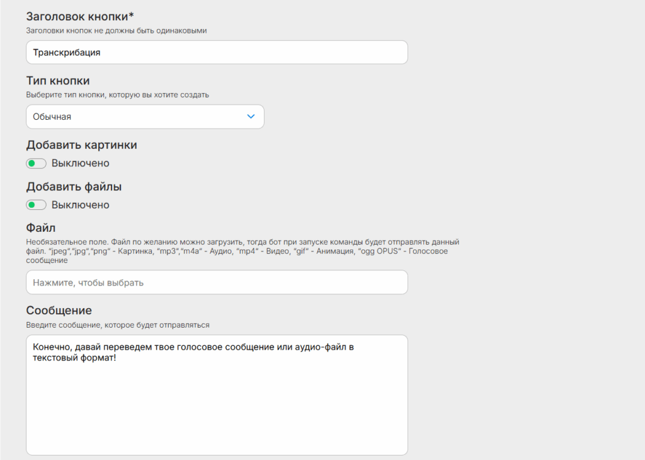Click hint 'Введите сообщение, которое будет отправляться'

click(x=117, y=325)
